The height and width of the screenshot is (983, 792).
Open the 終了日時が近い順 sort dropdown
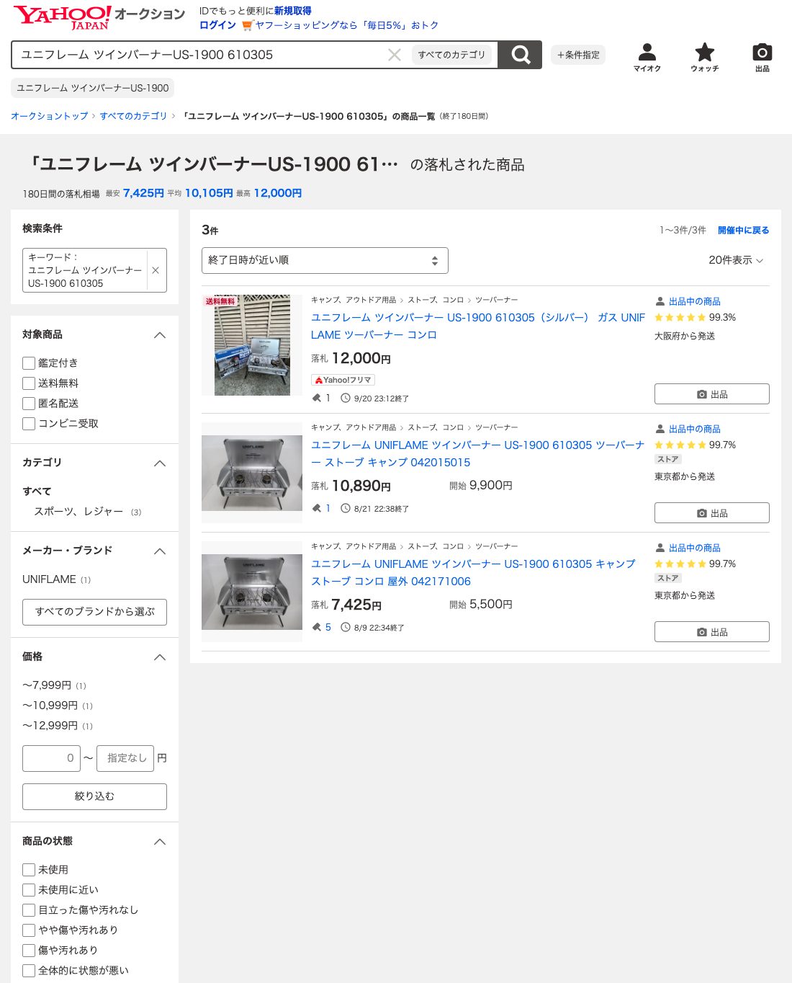pyautogui.click(x=325, y=260)
